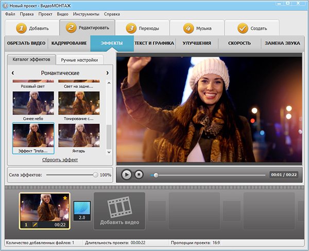Open the Справка menu

112,14
